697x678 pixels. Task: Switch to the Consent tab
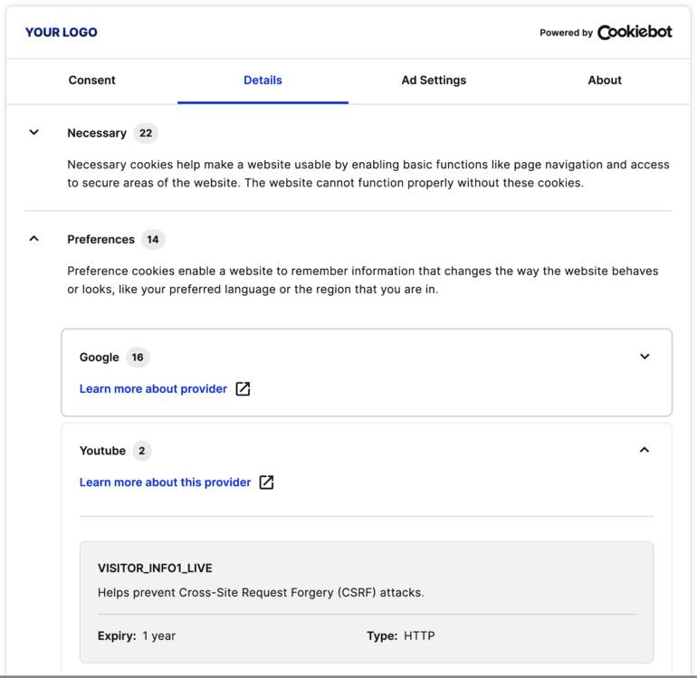click(x=92, y=81)
